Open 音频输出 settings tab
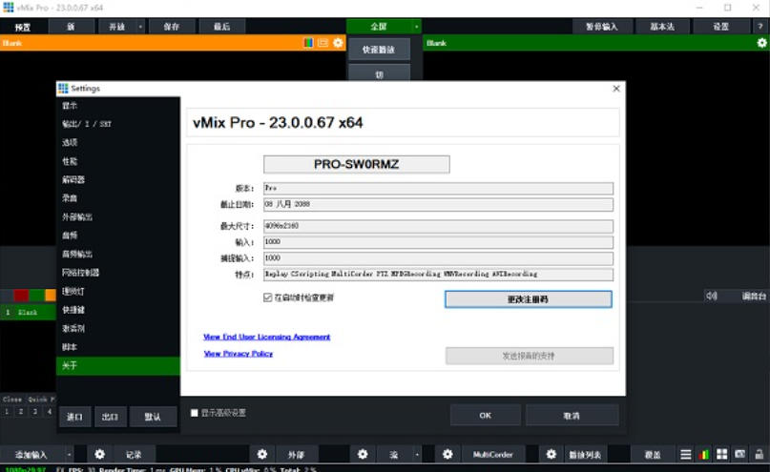 click(118, 255)
